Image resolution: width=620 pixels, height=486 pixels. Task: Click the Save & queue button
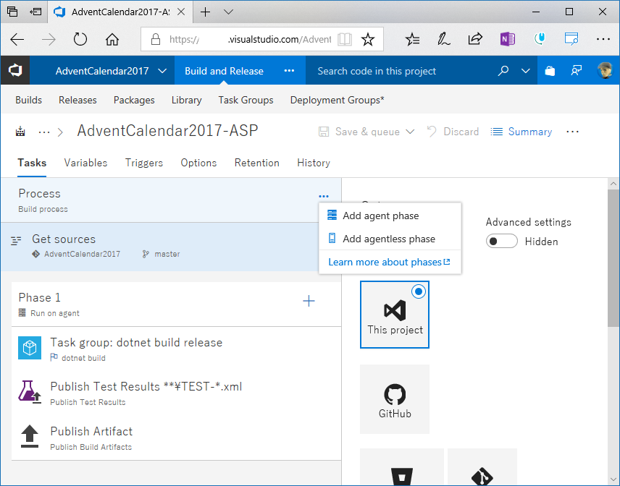click(360, 132)
